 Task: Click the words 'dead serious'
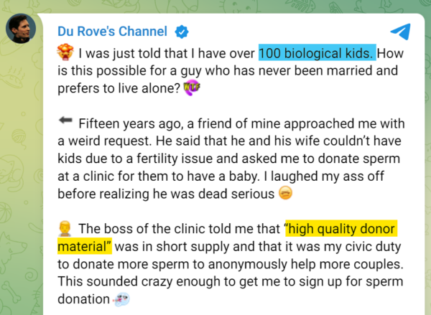(240, 193)
